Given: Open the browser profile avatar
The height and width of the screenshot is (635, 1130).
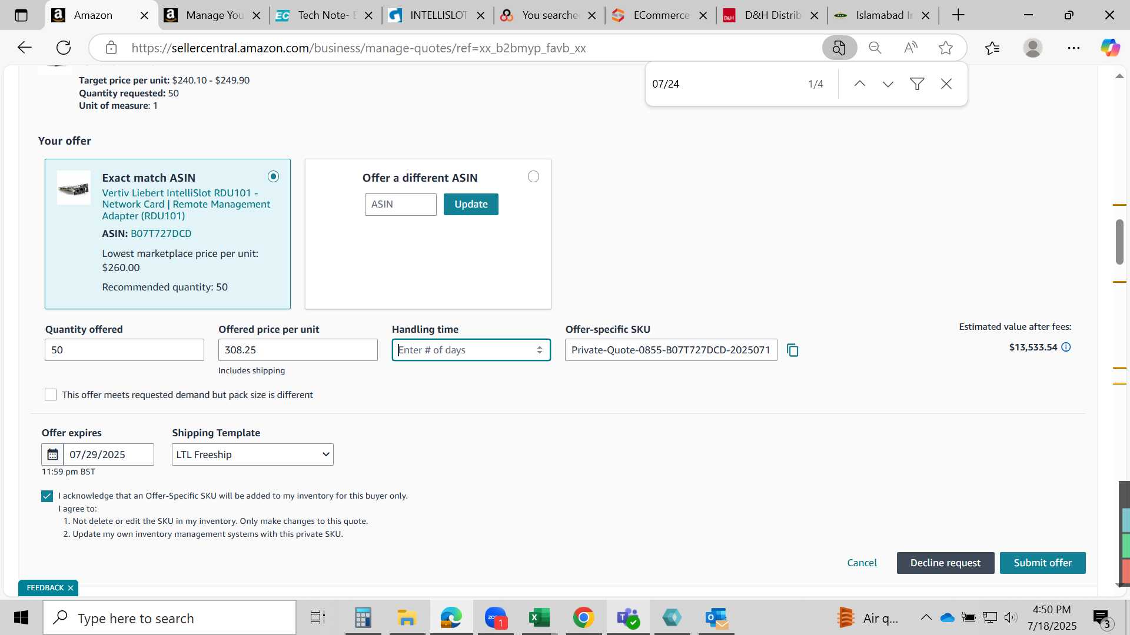Looking at the screenshot, I should click(x=1033, y=48).
